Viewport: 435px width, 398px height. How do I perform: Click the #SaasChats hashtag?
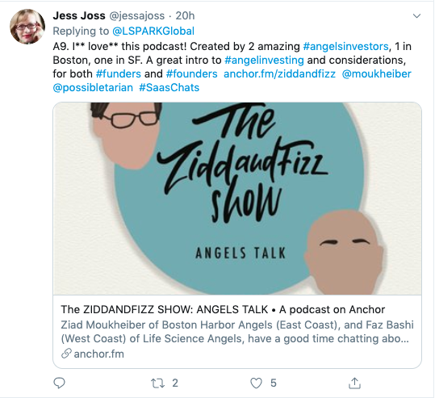click(x=169, y=88)
